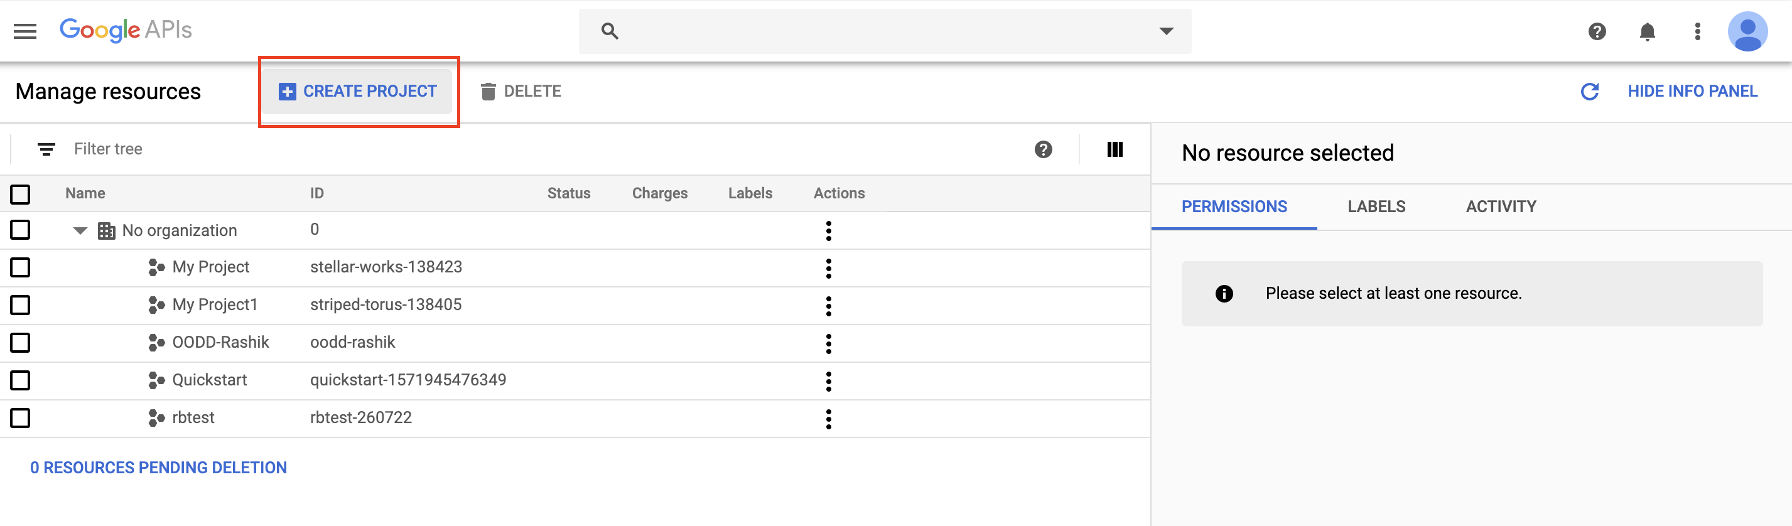Click the organization building icon
This screenshot has height=526, width=1792.
pyautogui.click(x=107, y=230)
